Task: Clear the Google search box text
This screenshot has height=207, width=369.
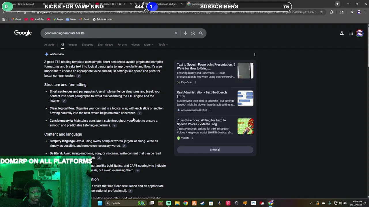Action: click(176, 33)
